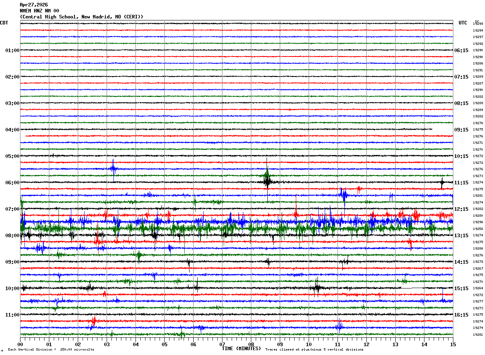The image size is (485, 355).
Task: Click the UTC column header
Action: [x=463, y=23]
